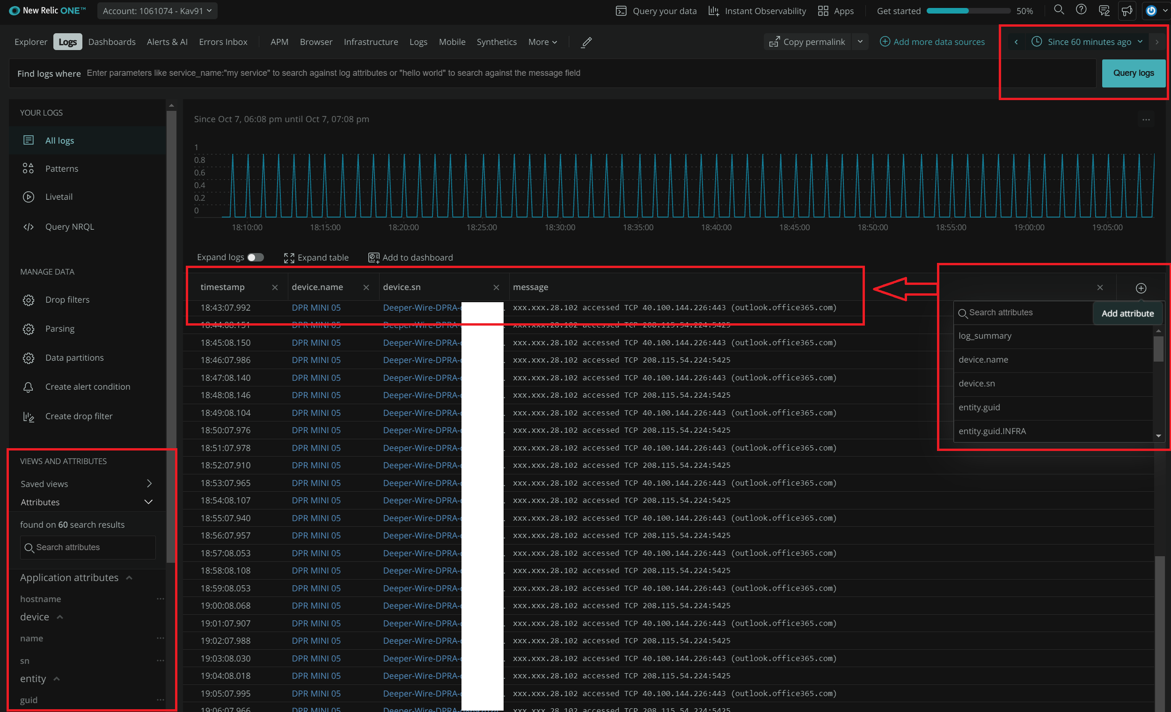1171x712 pixels.
Task: Collapse the Attributes section chevron
Action: [x=148, y=502]
